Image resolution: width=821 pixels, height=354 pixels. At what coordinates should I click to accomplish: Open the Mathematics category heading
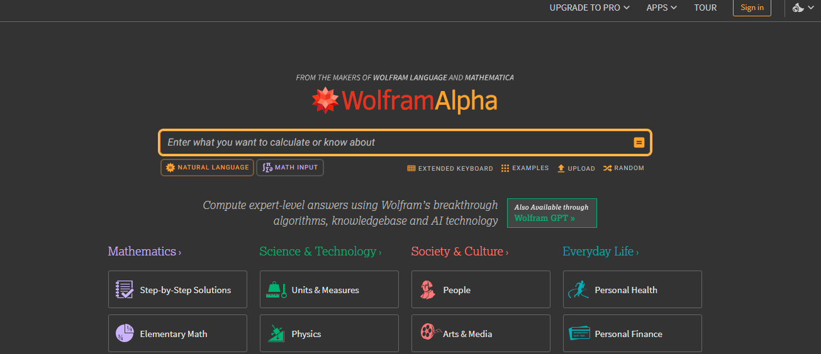(x=142, y=251)
